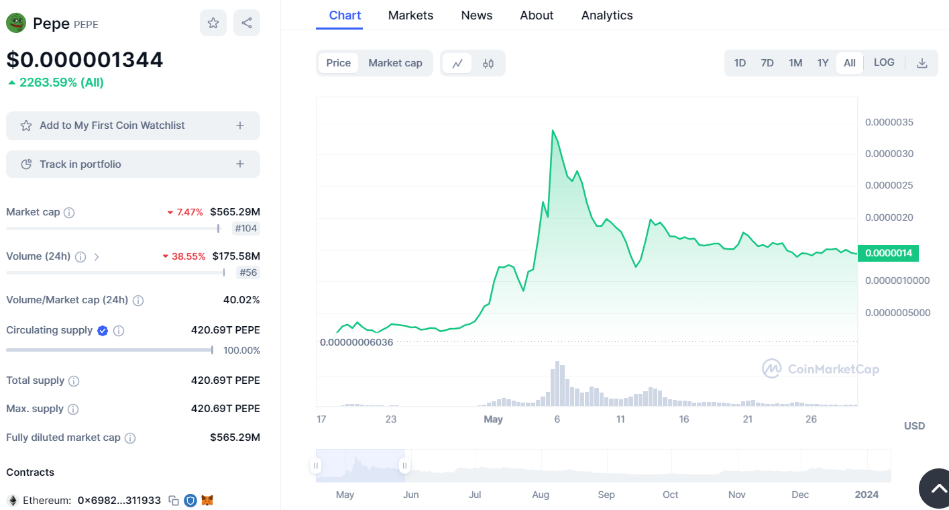Set chart range to All
949x510 pixels.
point(850,63)
